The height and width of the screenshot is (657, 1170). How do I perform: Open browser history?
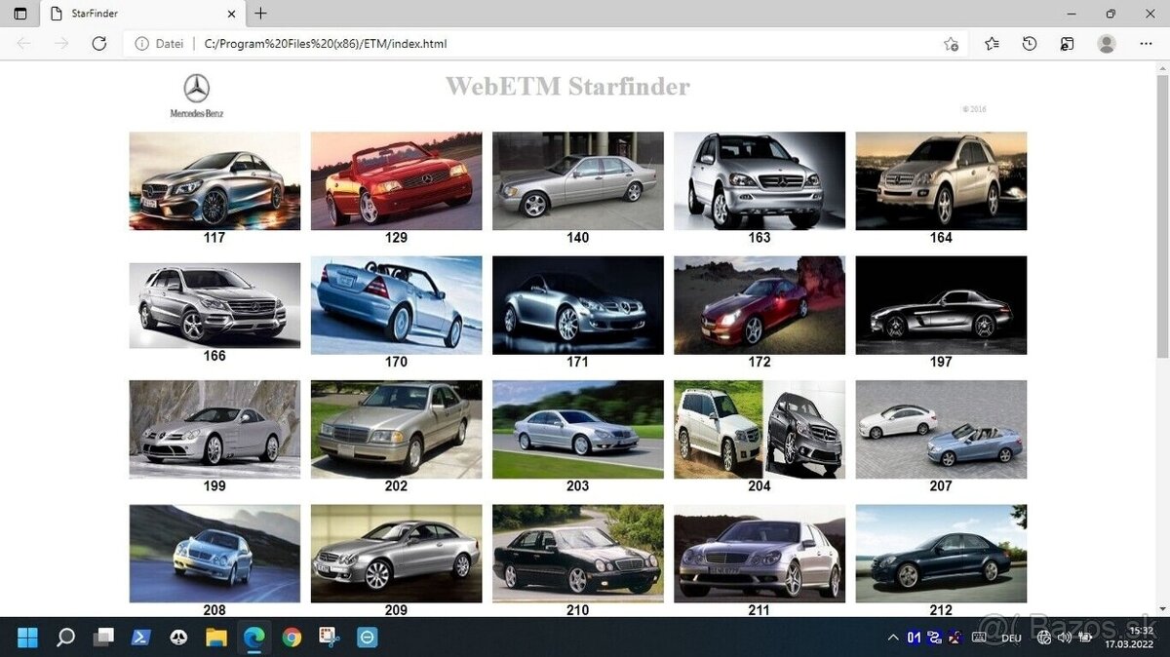1030,44
